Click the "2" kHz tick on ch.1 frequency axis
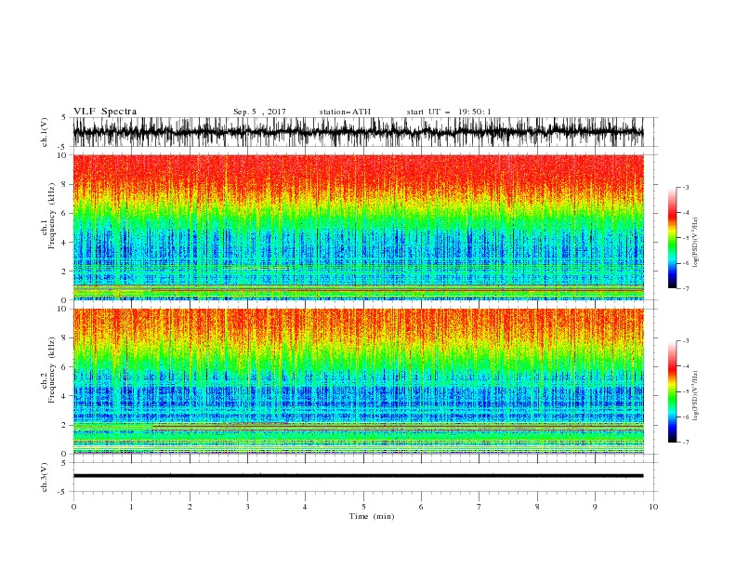This screenshot has width=736, height=569. click(x=65, y=271)
